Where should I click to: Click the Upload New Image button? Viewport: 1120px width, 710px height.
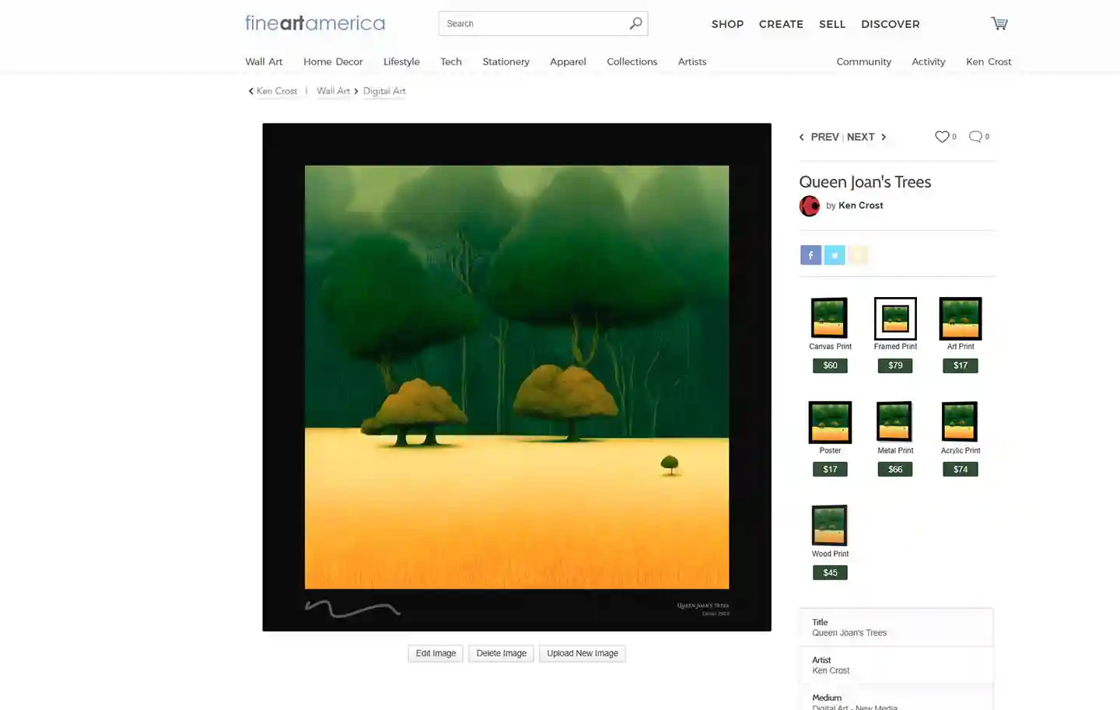(x=583, y=653)
